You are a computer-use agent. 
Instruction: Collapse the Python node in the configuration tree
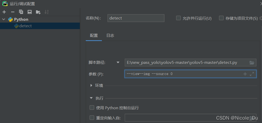[x=4, y=19]
